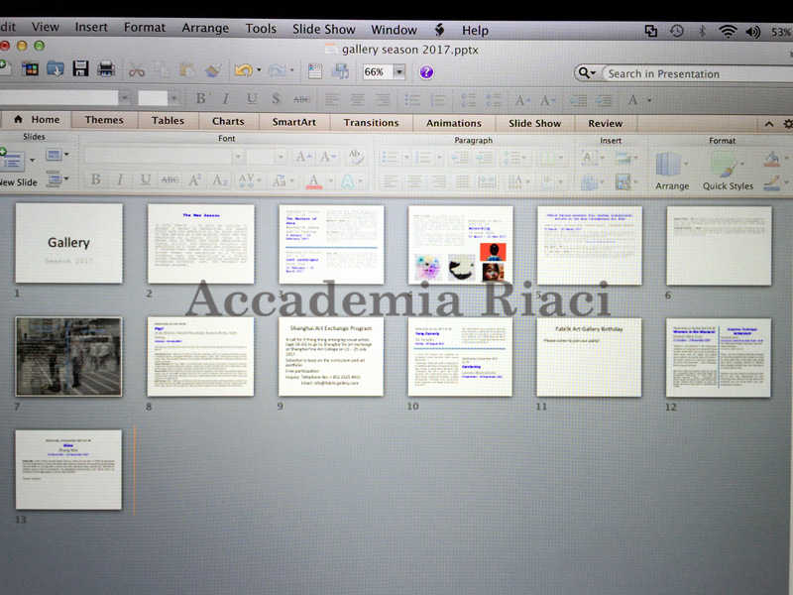793x595 pixels.
Task: Click the volume icon in menu bar
Action: point(753,33)
